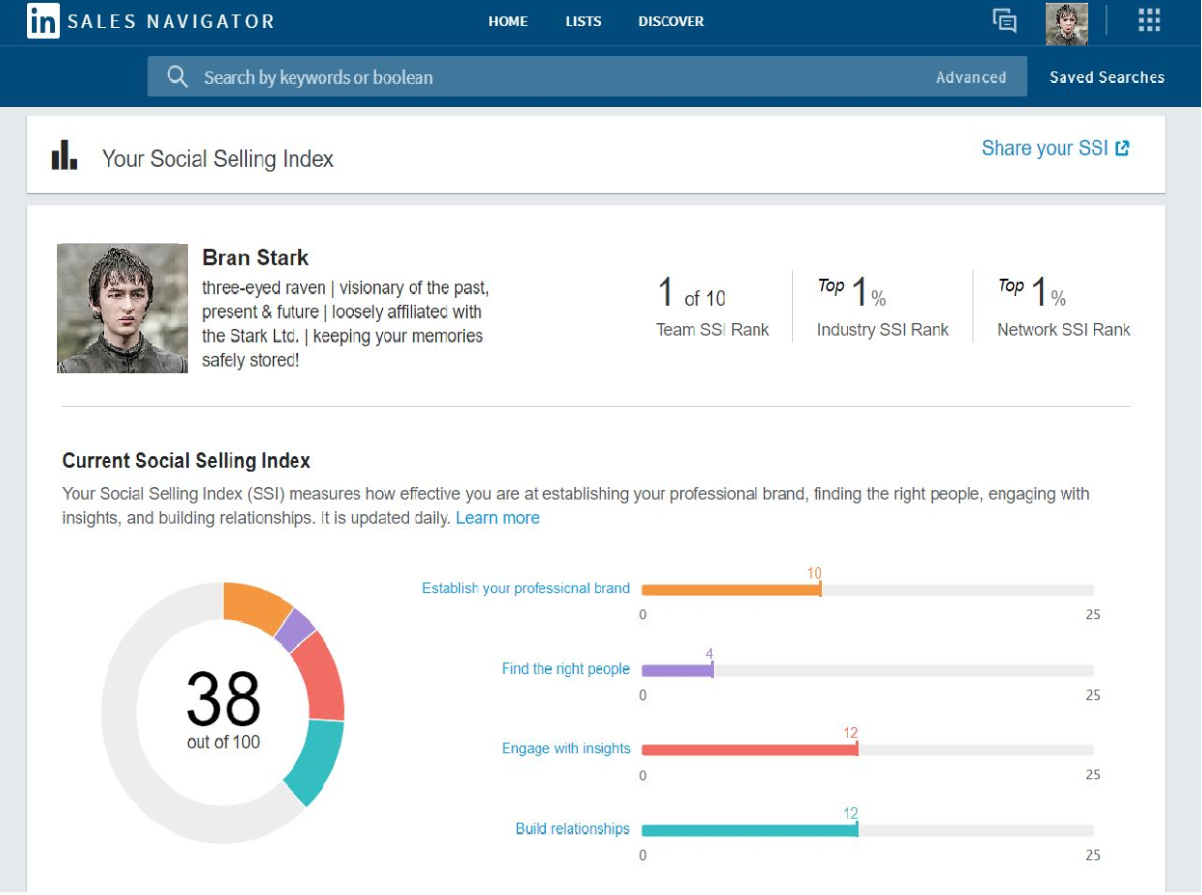Open the LISTS menu item
Screen dimensions: 1202x895
[584, 21]
